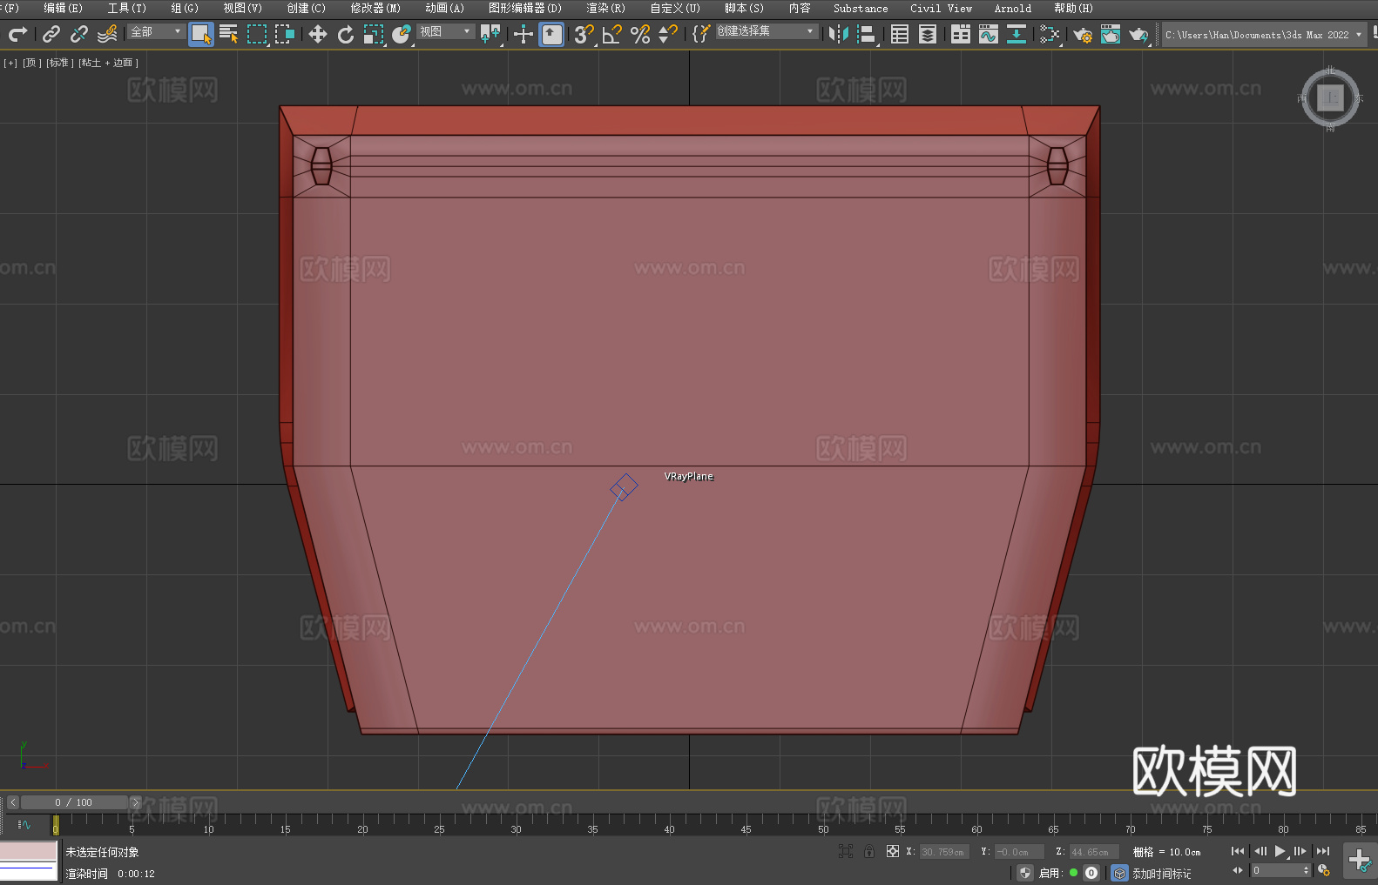Open the 修改器(M) menu
Viewport: 1378px width, 885px height.
[375, 8]
